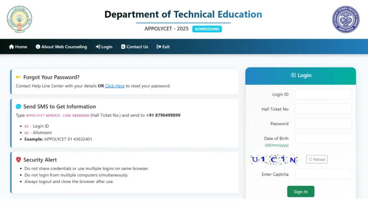The height and width of the screenshot is (203, 368).
Task: Click the phone number +91 8790499899
Action: [x=163, y=115]
